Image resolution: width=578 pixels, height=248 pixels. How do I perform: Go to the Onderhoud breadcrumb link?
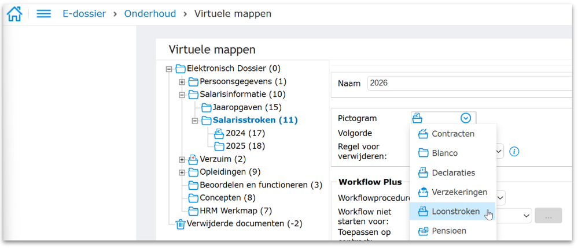pyautogui.click(x=150, y=14)
